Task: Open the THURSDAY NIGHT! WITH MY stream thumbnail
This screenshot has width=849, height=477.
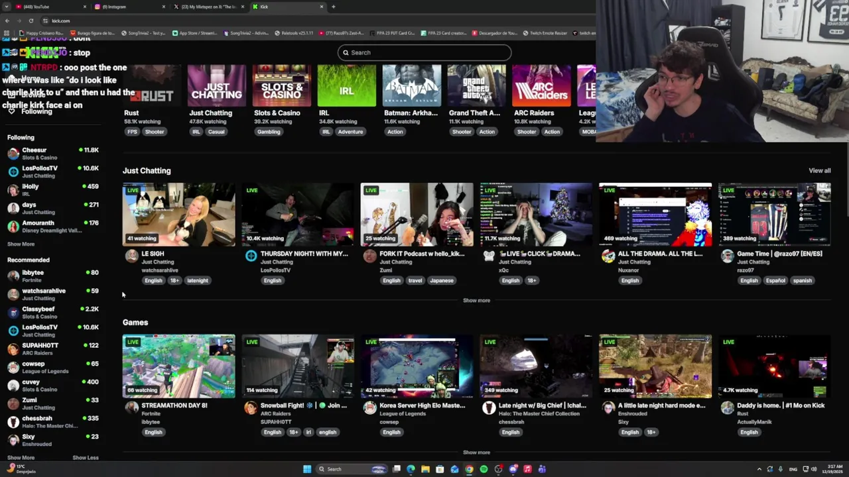Action: click(x=298, y=215)
